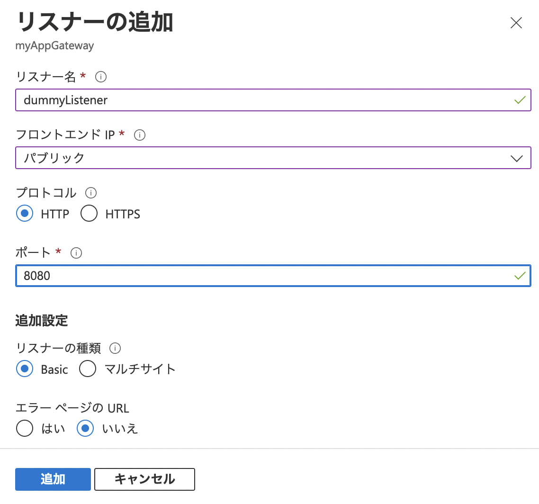Screen dimensions: 539x504
Task: Choose the マルチサイト listener type
Action: (x=88, y=369)
